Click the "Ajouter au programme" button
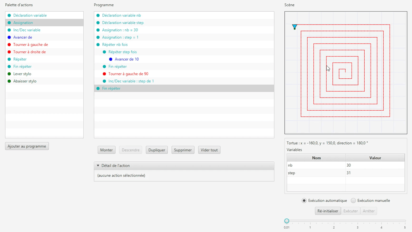The height and width of the screenshot is (232, 412). coord(27,146)
